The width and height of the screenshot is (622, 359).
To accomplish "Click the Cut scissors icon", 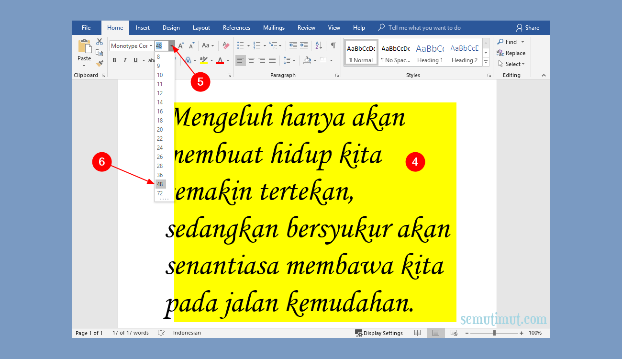I will 100,42.
